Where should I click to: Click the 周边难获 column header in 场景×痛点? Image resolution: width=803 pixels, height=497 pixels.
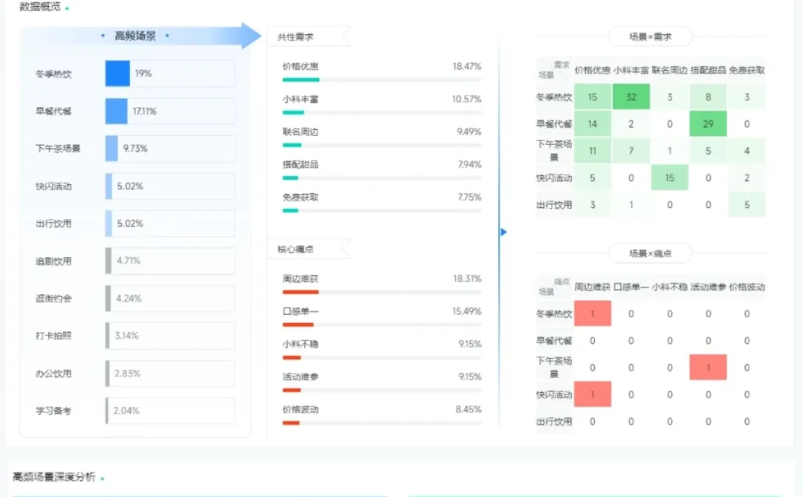593,288
